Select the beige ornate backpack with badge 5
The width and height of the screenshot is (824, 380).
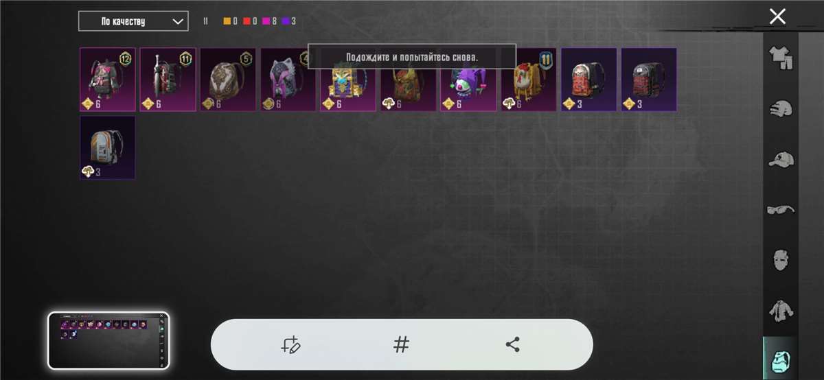point(228,80)
